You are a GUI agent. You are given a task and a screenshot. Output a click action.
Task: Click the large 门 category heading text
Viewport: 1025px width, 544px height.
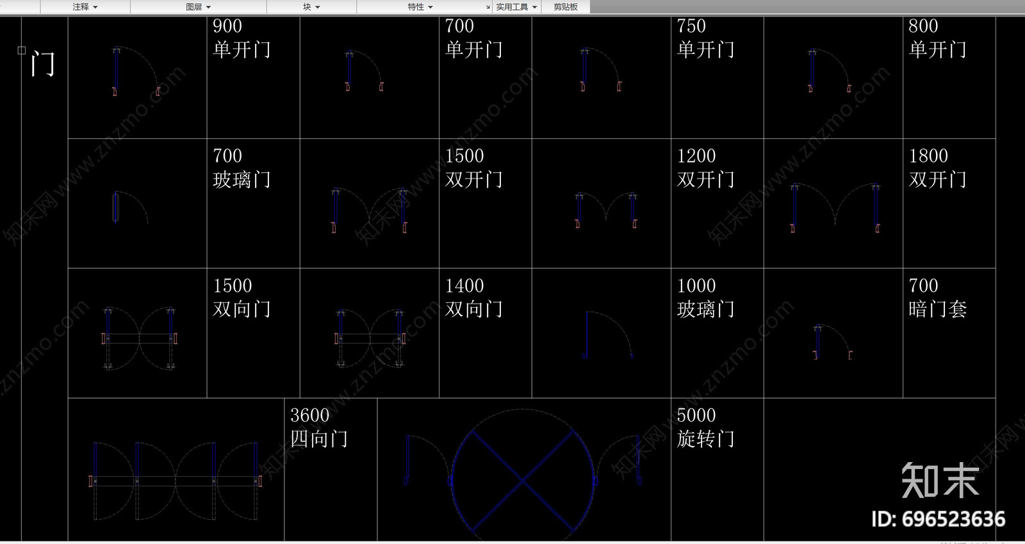[43, 64]
